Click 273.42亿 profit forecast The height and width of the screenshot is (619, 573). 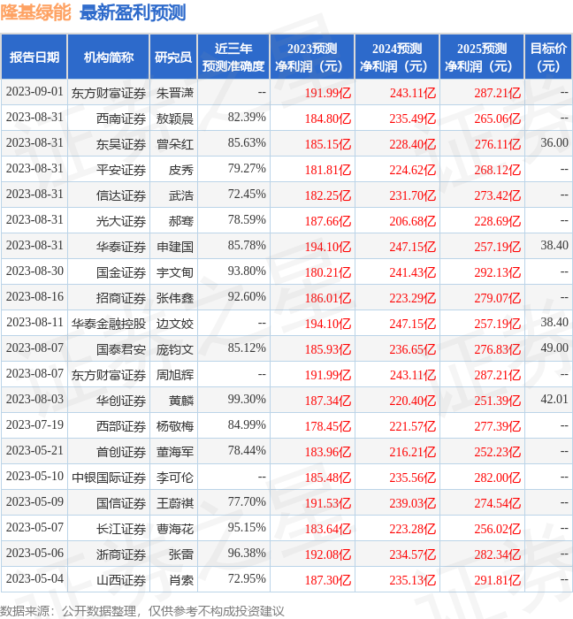click(x=498, y=195)
